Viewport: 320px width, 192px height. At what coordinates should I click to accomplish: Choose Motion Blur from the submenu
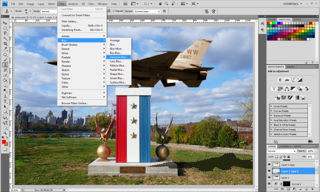[x=118, y=65]
